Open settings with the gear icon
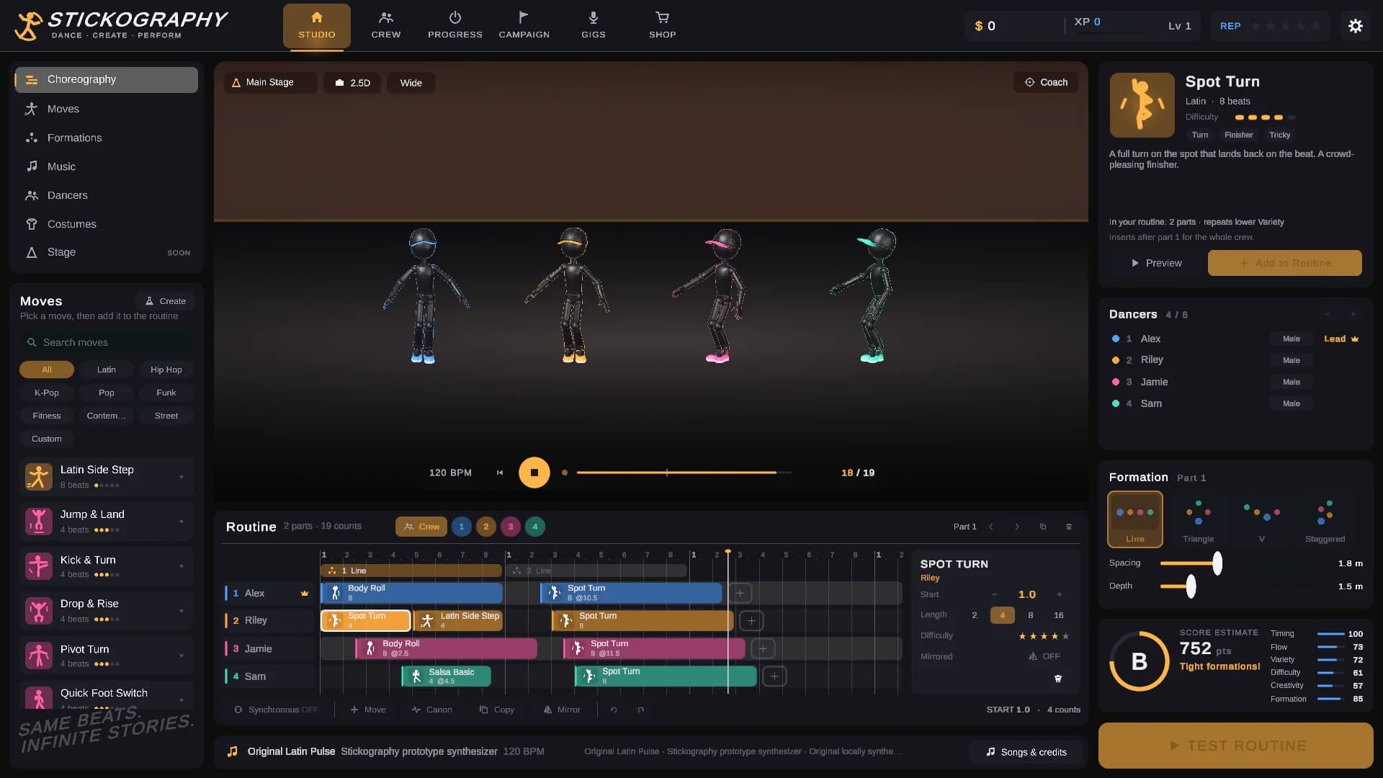 (x=1355, y=26)
